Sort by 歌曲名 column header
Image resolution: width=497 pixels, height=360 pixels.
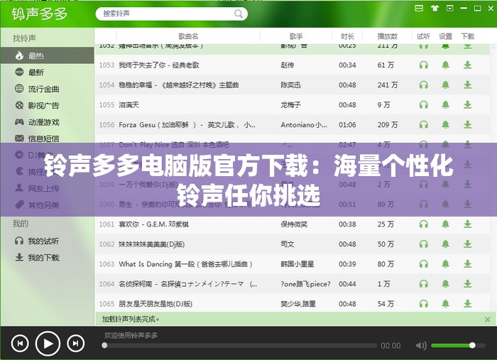click(x=188, y=36)
